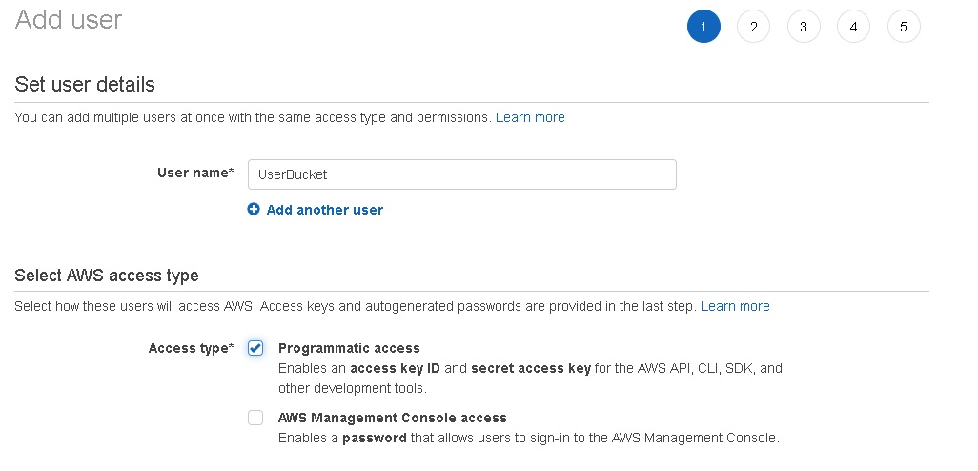Click the Programmatic access label text
Image resolution: width=978 pixels, height=471 pixels.
349,348
